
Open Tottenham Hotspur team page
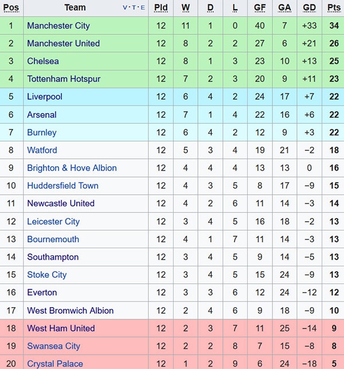coord(64,79)
